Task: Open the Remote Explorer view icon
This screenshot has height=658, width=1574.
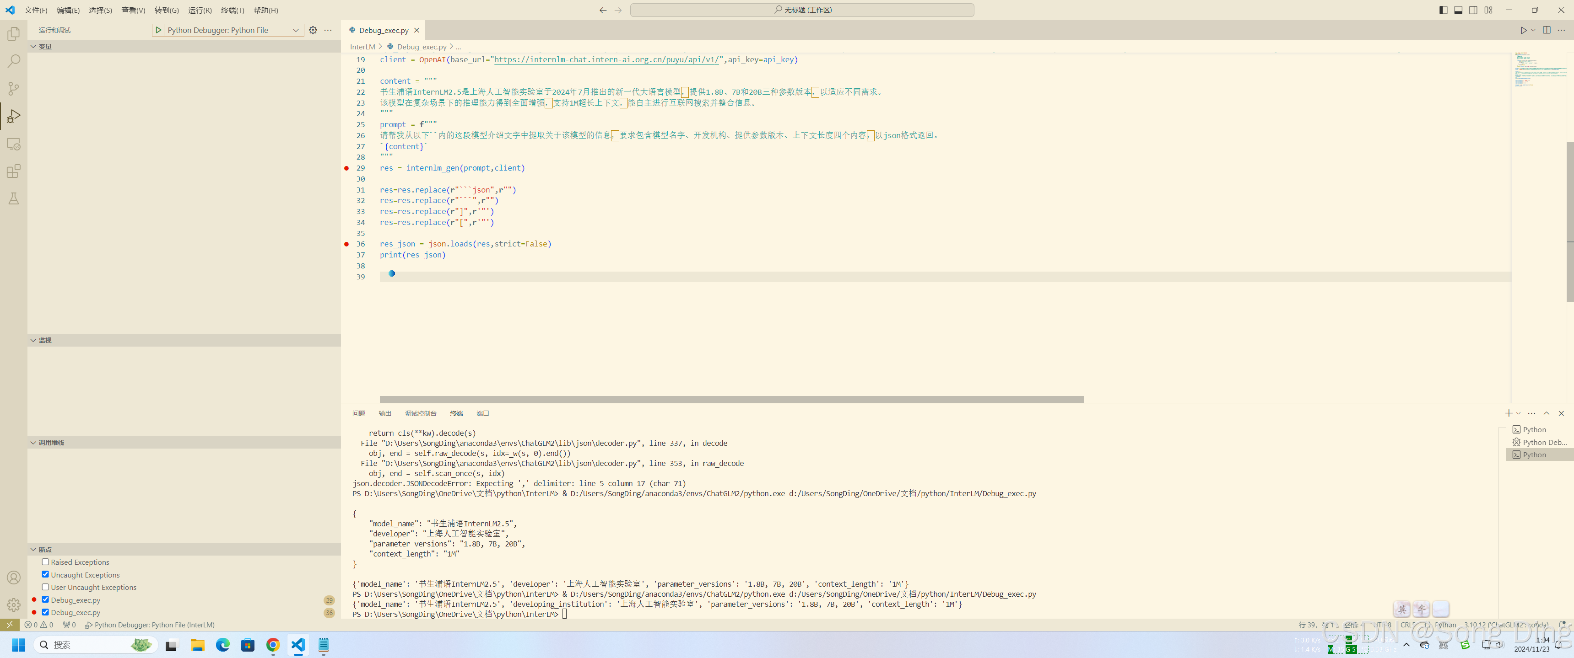Action: pyautogui.click(x=13, y=144)
